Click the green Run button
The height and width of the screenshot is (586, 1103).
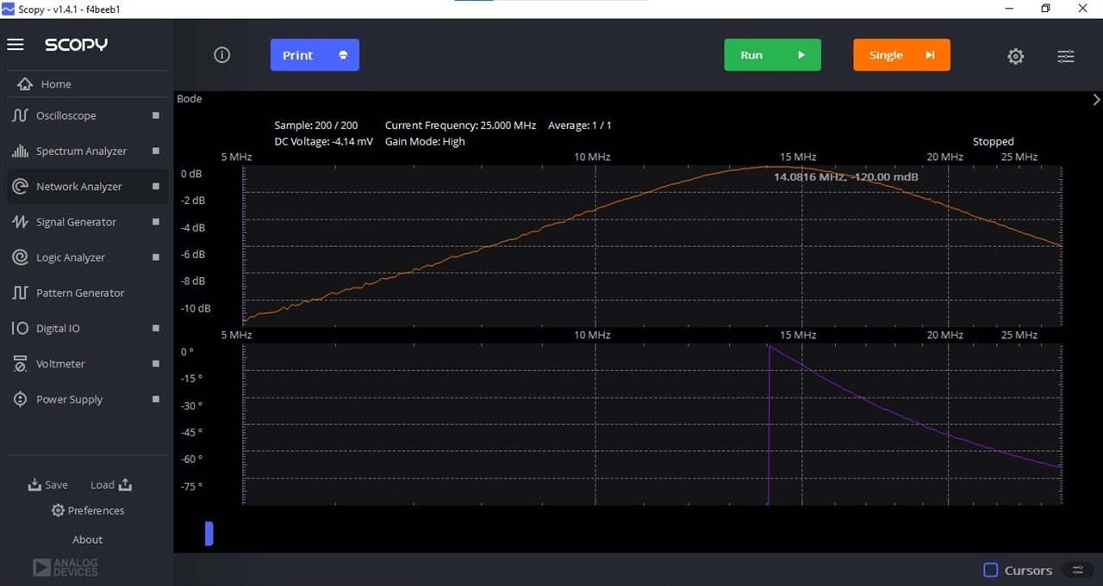[772, 55]
